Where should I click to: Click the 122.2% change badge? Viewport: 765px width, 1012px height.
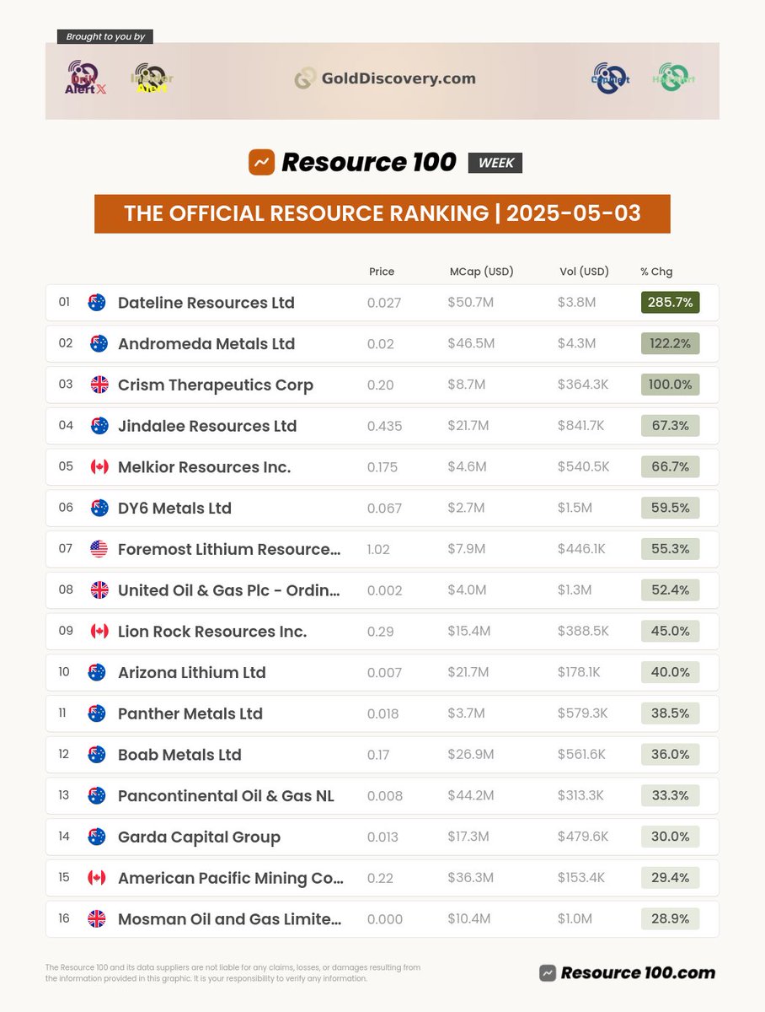670,343
